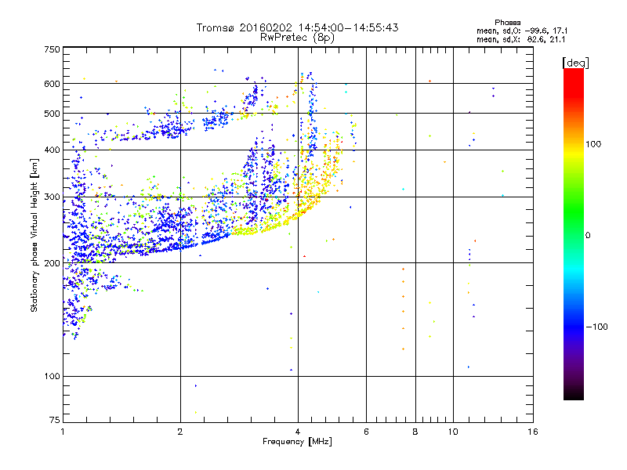Click the y-axis label '300'
This screenshot has width=627, height=470.
[52, 197]
